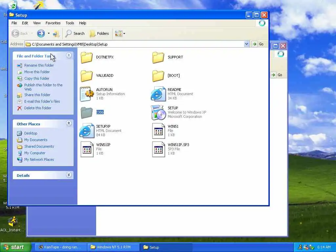Click the Forward navigation arrow button

41,33
